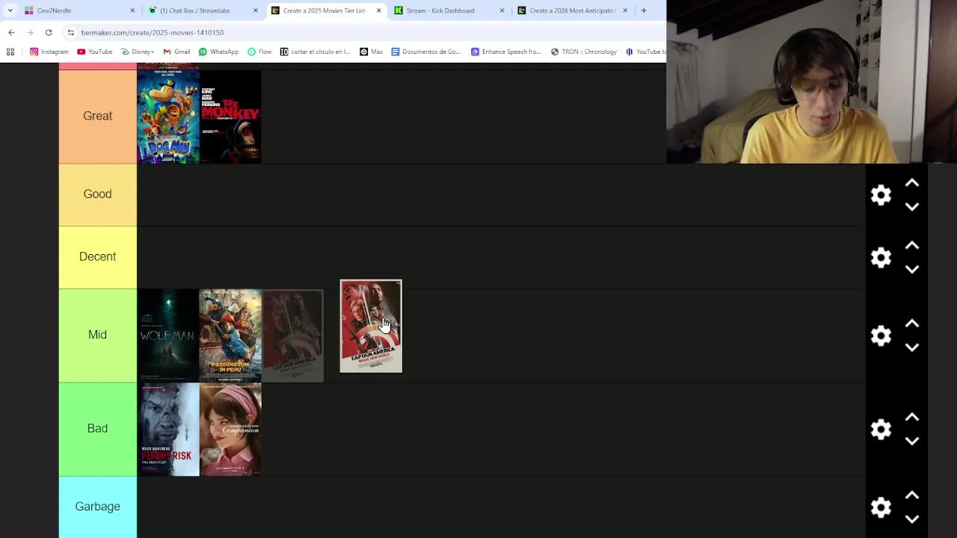Move Bad tier down with arrow
Screen dimensions: 957x538
pyautogui.click(x=912, y=441)
